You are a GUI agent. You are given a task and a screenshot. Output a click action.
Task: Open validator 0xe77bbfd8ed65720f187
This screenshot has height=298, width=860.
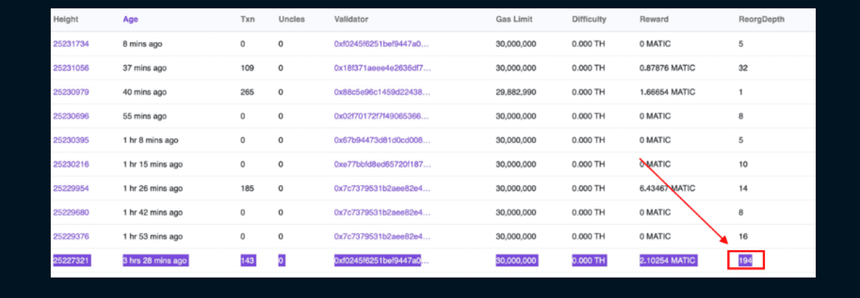(382, 164)
